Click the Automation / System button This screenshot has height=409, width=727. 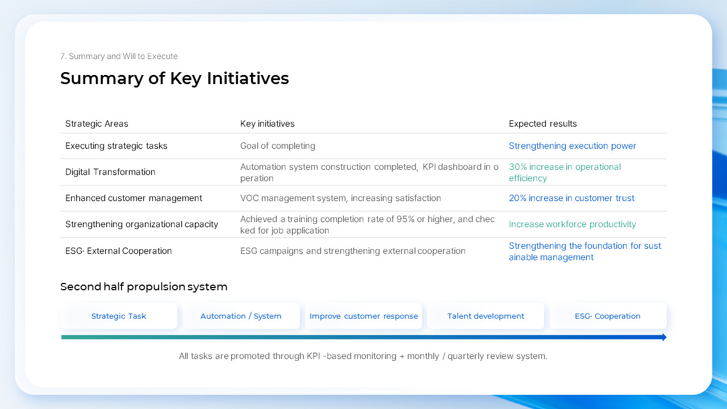pyautogui.click(x=241, y=316)
